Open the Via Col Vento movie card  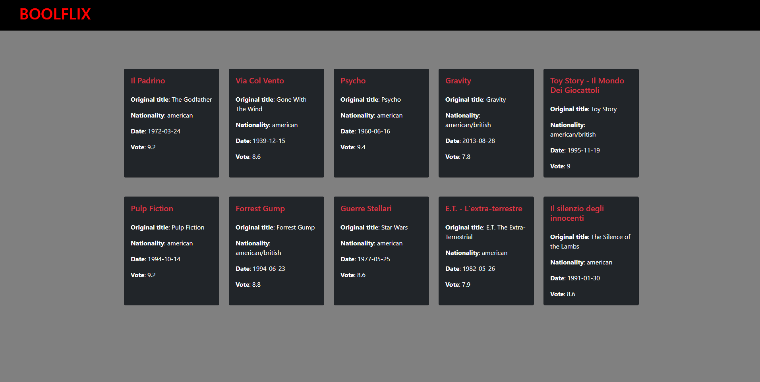click(276, 123)
